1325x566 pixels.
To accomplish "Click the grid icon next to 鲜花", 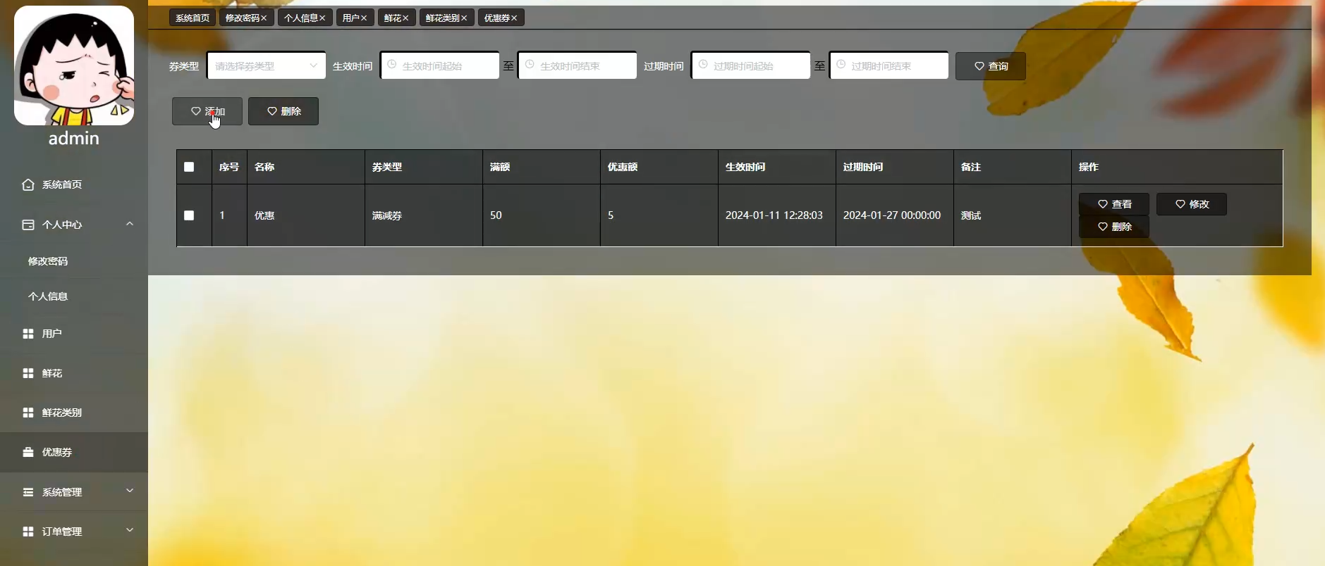I will coord(28,373).
